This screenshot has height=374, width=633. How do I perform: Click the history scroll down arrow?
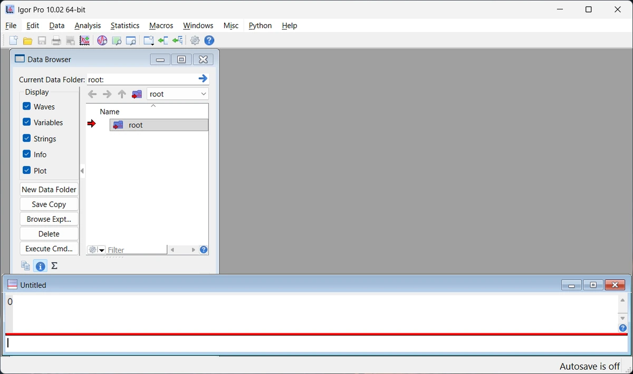[x=623, y=318]
